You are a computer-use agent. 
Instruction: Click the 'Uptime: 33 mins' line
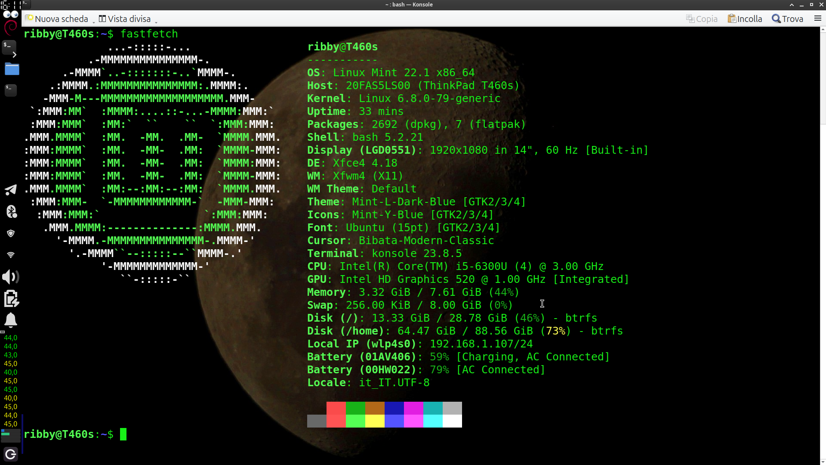(355, 111)
